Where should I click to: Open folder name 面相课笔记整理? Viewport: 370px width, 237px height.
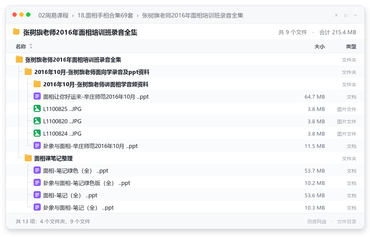(53, 158)
